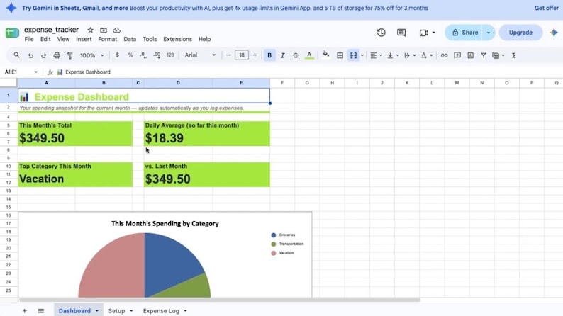Open the Arial font dropdown
The height and width of the screenshot is (316, 563).
click(200, 55)
